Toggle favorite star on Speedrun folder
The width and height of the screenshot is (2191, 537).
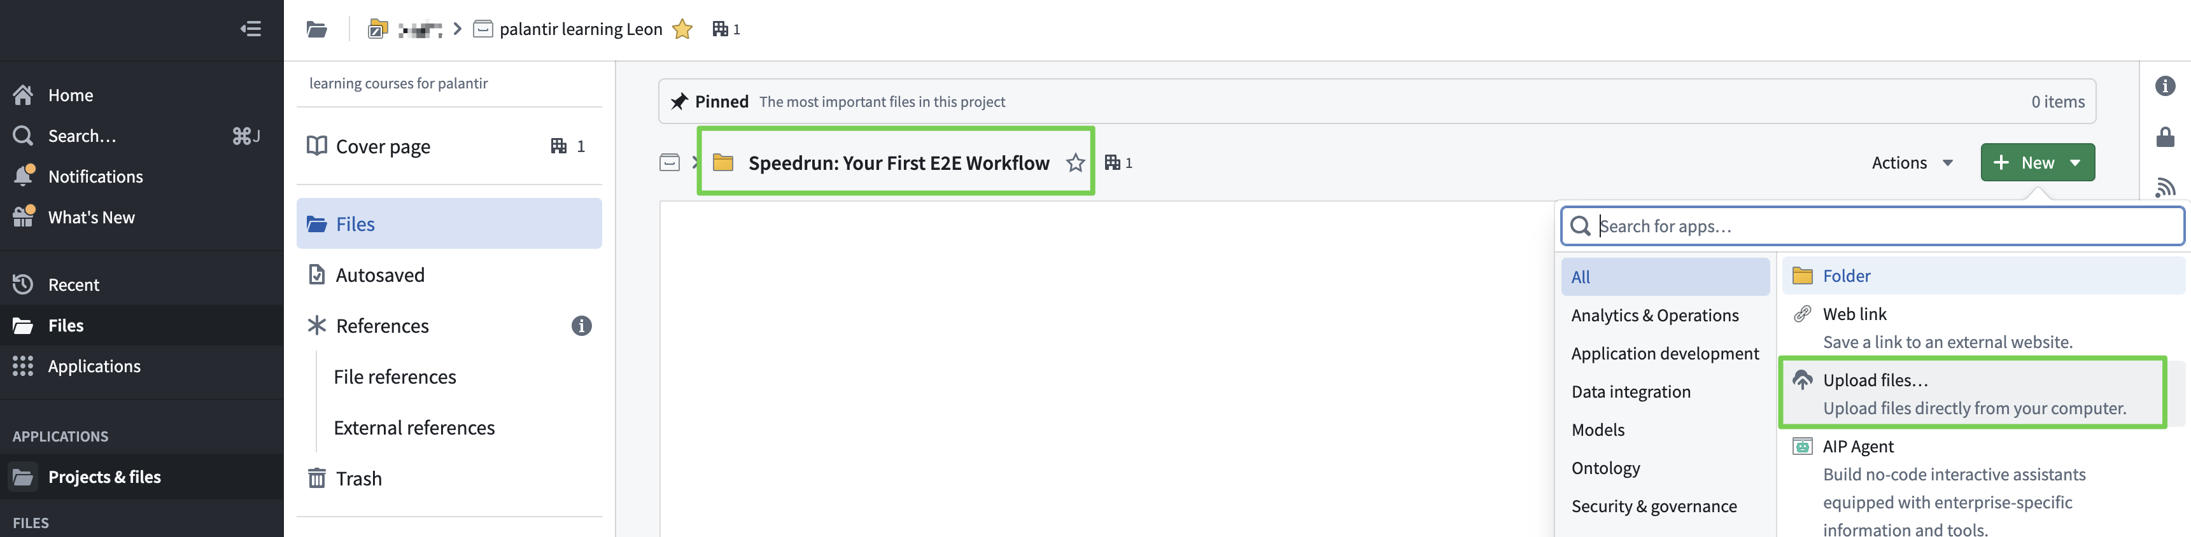pos(1075,162)
